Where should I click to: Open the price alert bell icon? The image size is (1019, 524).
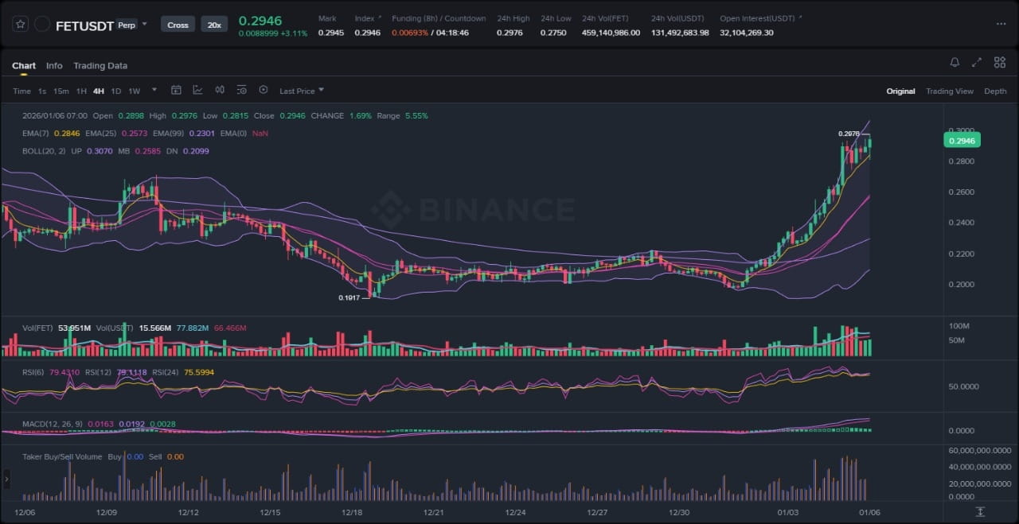[955, 62]
